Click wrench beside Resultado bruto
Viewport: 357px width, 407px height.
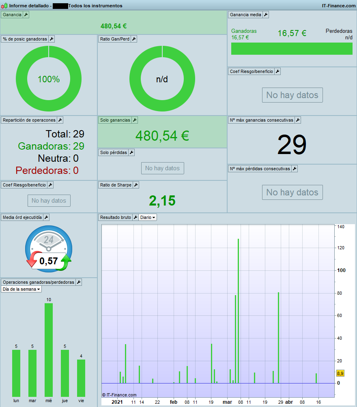[x=135, y=218]
